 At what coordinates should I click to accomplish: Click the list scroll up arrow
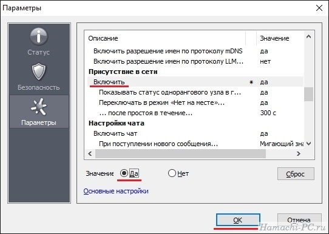click(x=308, y=36)
